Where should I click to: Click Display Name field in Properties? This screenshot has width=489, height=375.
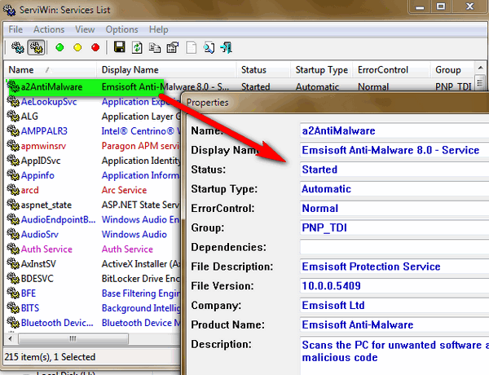[x=394, y=150]
